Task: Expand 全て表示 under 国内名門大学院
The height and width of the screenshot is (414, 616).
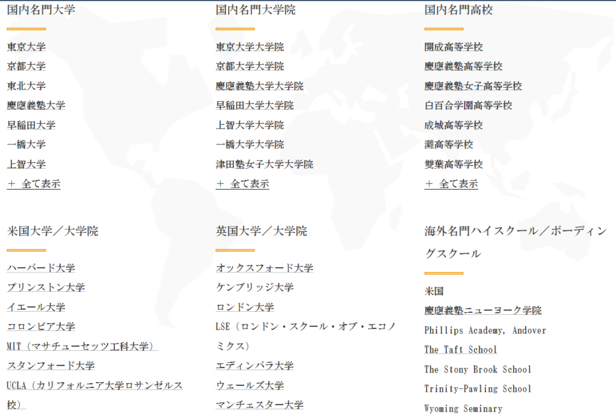Action: click(x=242, y=184)
